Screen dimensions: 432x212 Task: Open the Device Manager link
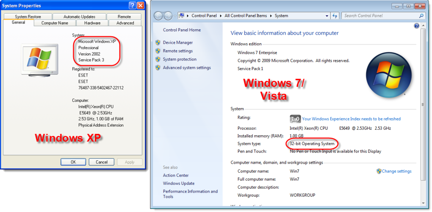tap(178, 42)
